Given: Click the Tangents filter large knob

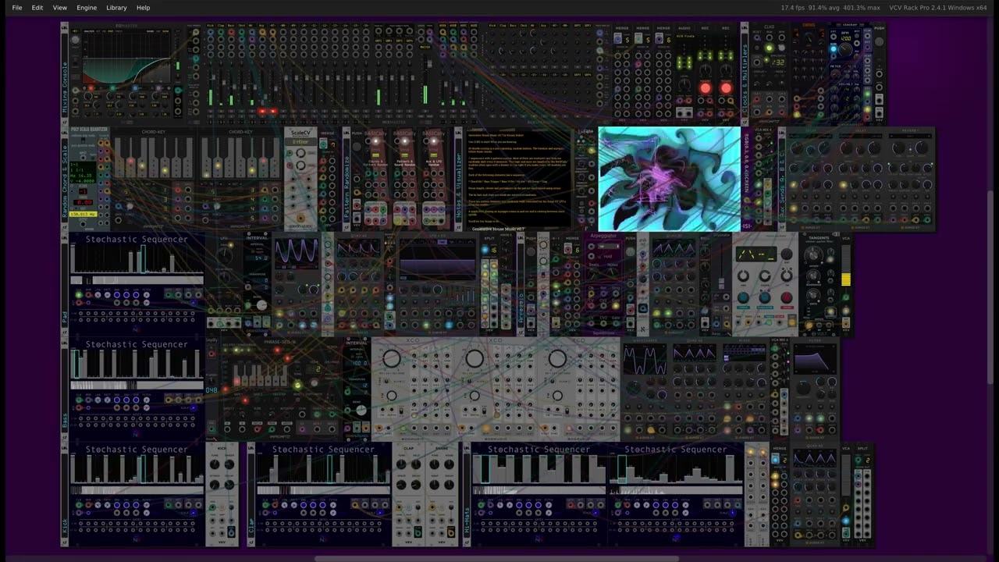Looking at the screenshot, I should 812,256.
